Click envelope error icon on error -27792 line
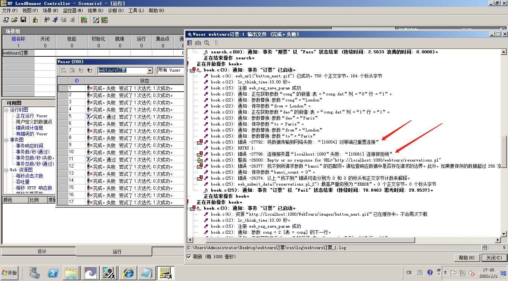Viewport: 508px width, 281px height. pyautogui.click(x=200, y=142)
